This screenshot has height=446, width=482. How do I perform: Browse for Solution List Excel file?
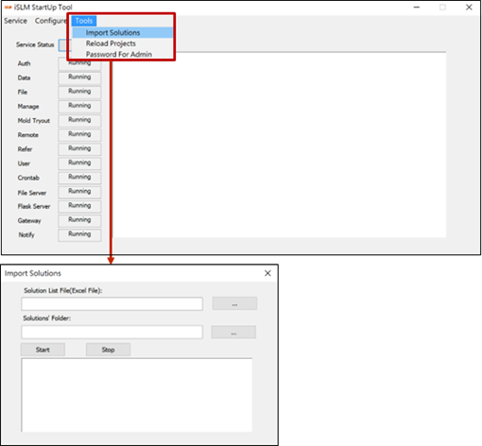click(234, 303)
